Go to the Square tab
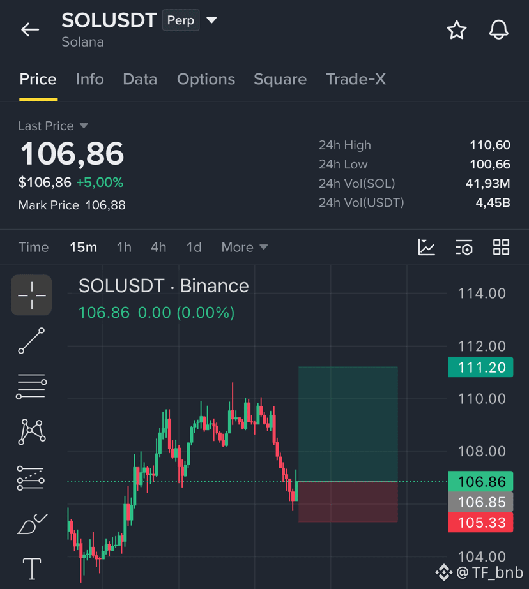529x589 pixels. pos(280,79)
